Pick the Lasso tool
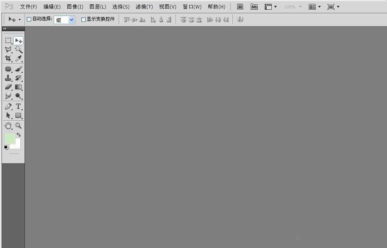 click(8, 49)
